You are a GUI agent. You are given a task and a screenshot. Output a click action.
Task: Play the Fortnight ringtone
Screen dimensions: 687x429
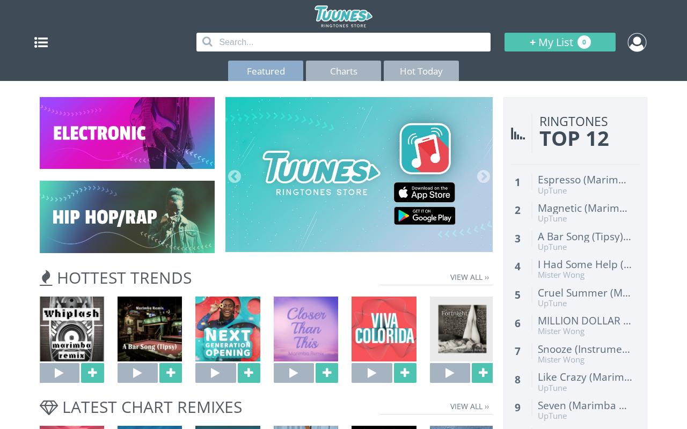(450, 373)
